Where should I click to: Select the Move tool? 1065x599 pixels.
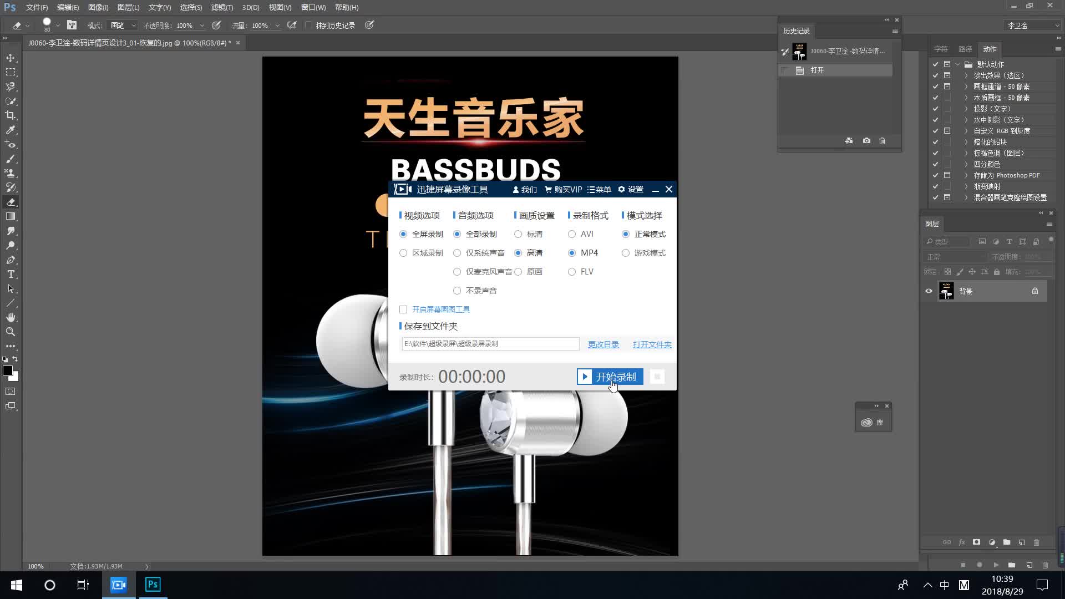point(11,58)
